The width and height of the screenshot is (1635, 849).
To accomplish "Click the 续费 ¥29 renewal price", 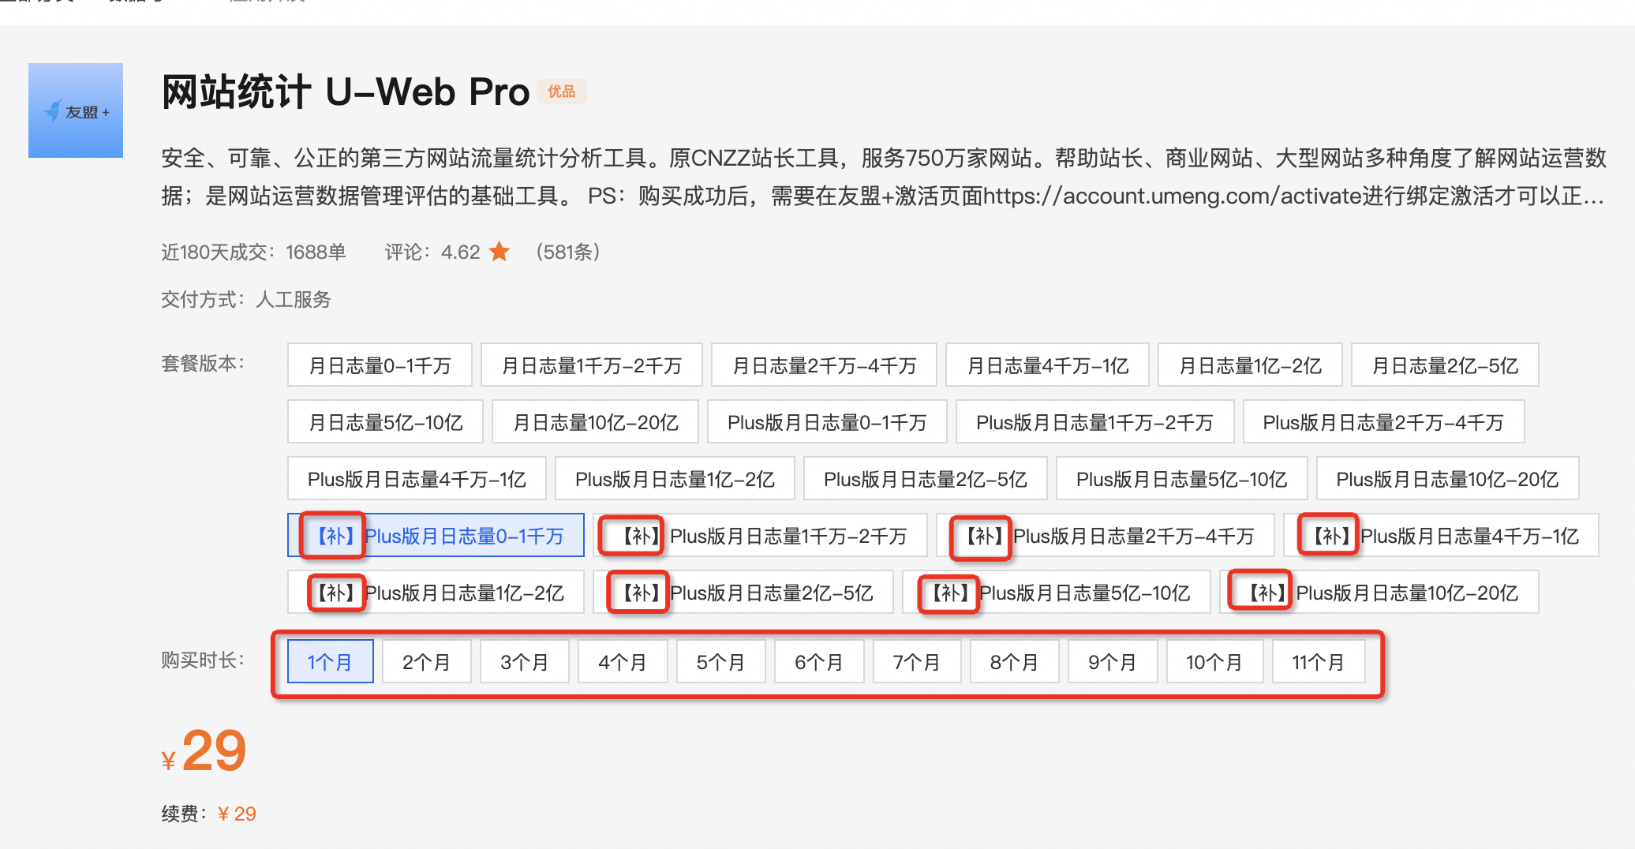I will pos(209,813).
